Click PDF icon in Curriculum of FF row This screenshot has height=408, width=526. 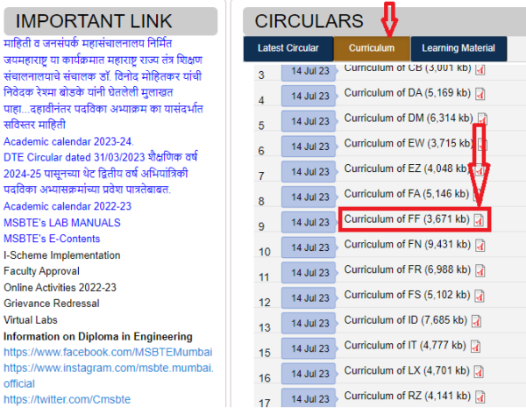[480, 220]
